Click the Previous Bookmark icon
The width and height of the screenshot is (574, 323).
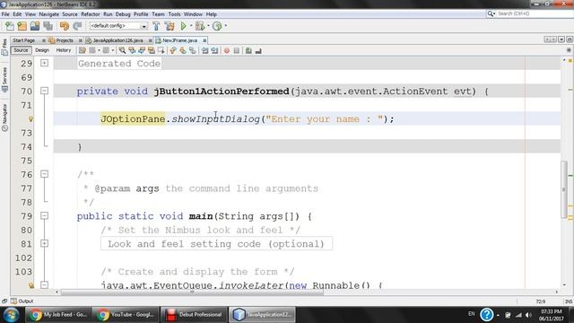(173, 50)
